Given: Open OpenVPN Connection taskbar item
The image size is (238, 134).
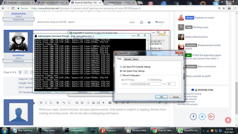Looking at the screenshot, I should (189, 131).
